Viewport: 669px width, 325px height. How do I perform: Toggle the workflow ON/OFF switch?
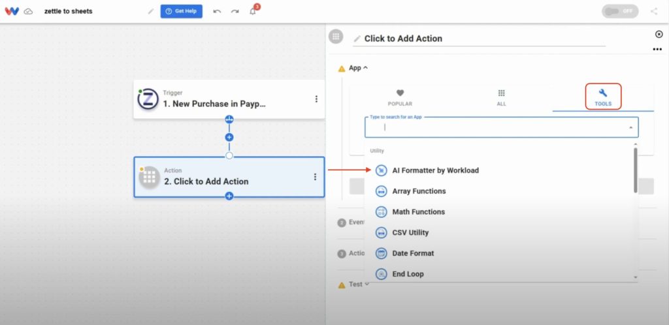[x=620, y=12]
